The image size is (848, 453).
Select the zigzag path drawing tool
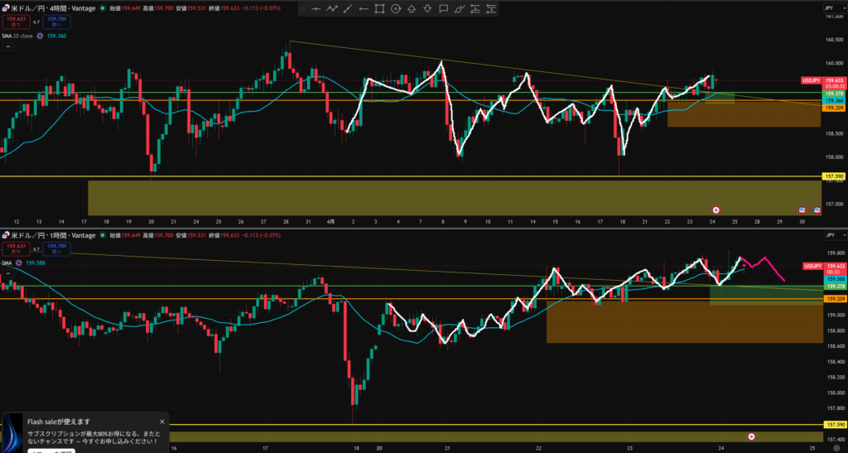point(331,9)
